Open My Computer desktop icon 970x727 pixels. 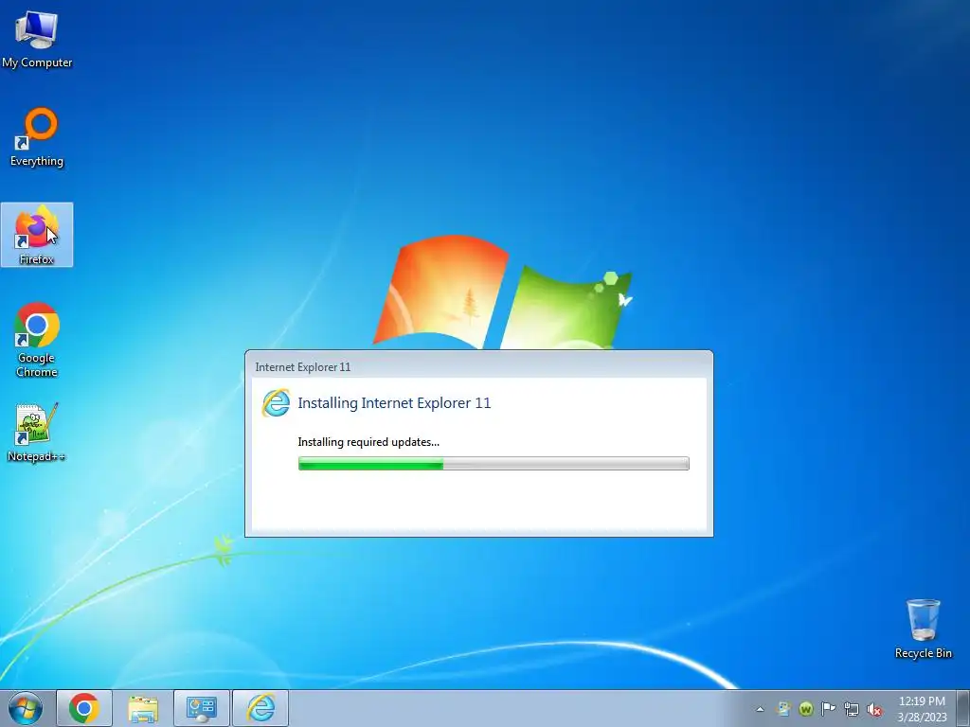(37, 39)
